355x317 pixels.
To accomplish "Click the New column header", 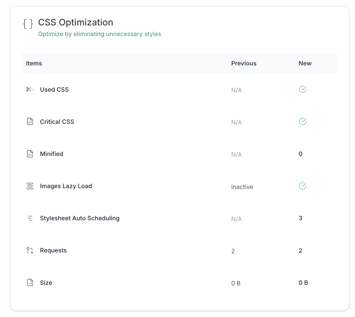I will pos(305,63).
